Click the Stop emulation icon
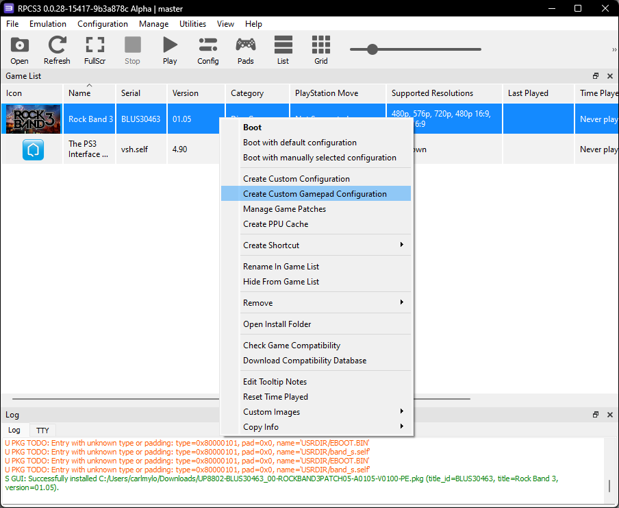This screenshot has height=508, width=619. click(x=132, y=50)
